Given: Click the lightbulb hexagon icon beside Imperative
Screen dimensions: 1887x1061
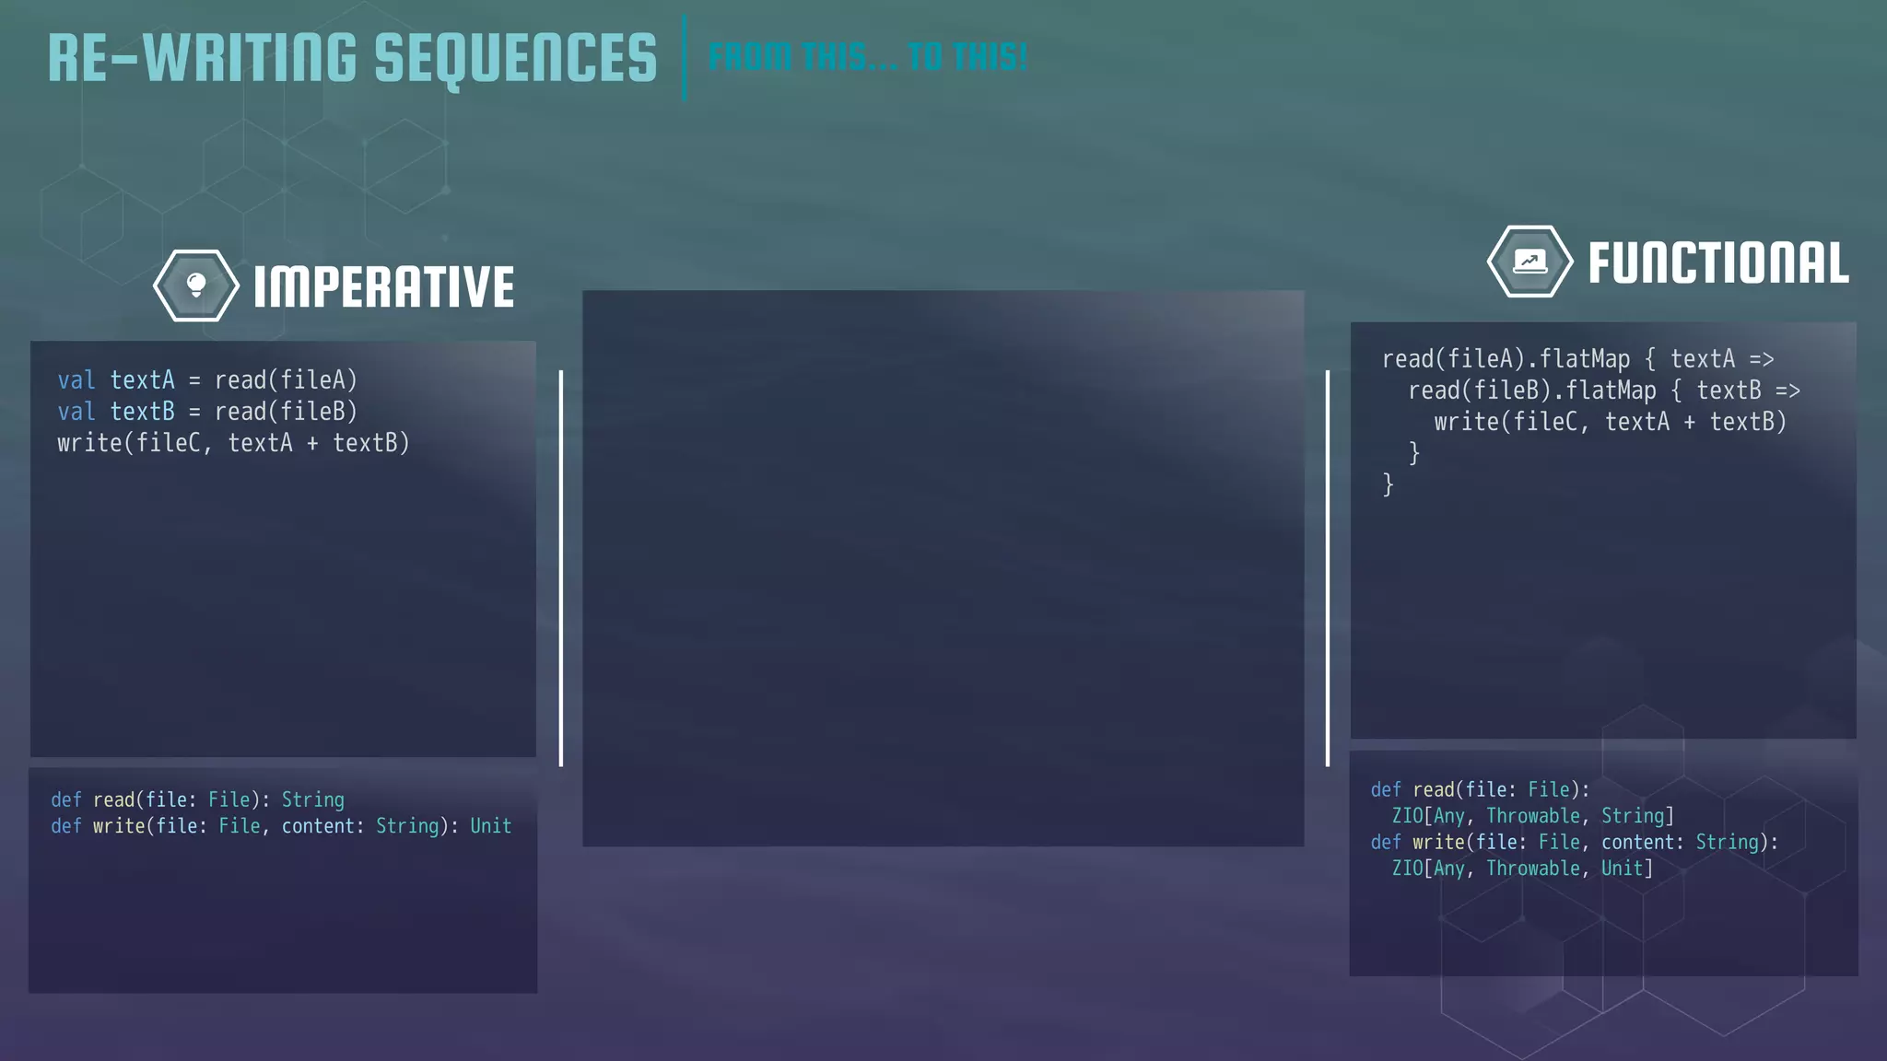Looking at the screenshot, I should click(196, 286).
